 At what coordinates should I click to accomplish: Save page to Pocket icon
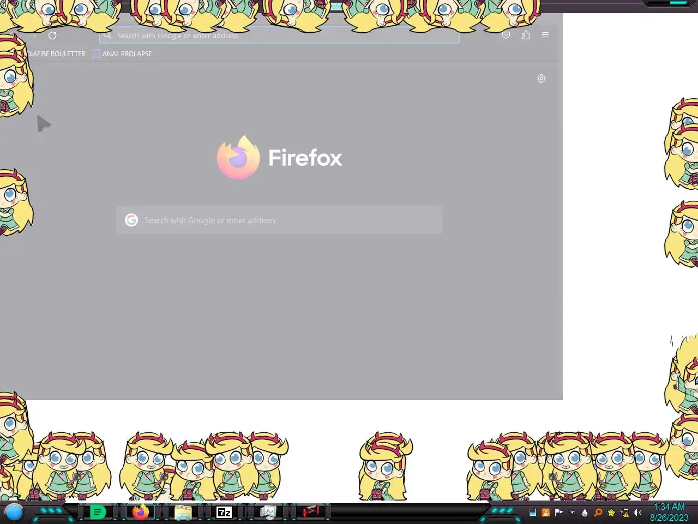[x=506, y=35]
